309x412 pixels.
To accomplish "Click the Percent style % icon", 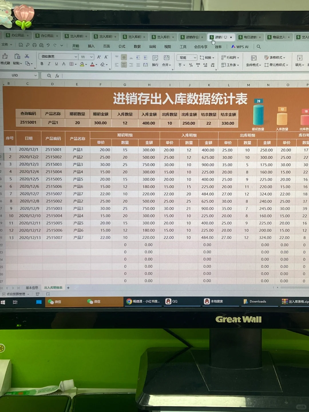I will pos(191,65).
